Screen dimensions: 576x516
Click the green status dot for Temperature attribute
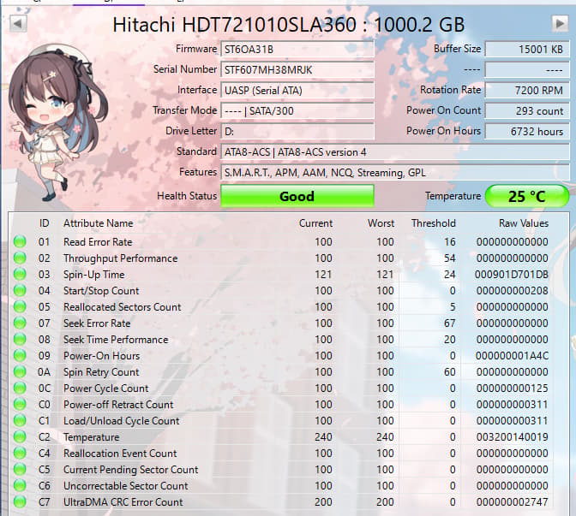[x=20, y=436]
